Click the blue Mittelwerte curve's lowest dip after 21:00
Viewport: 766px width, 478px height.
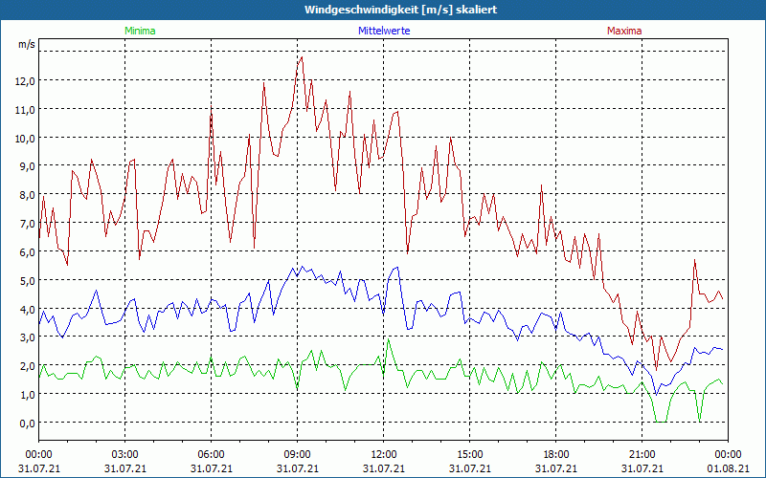coord(657,394)
